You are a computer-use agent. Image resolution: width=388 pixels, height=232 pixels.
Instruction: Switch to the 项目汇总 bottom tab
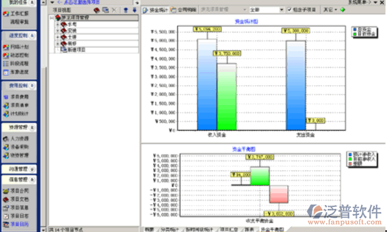click(229, 229)
